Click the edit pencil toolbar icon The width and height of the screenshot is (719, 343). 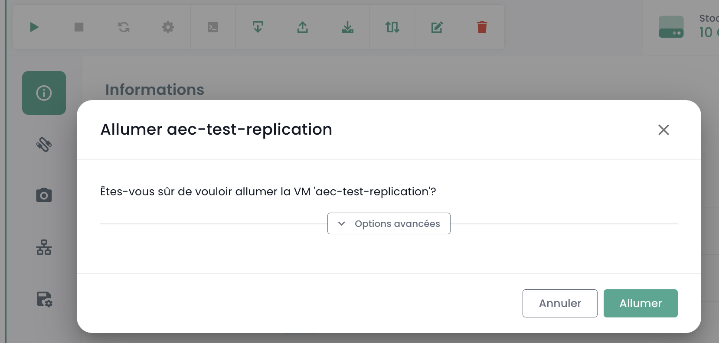click(x=437, y=27)
